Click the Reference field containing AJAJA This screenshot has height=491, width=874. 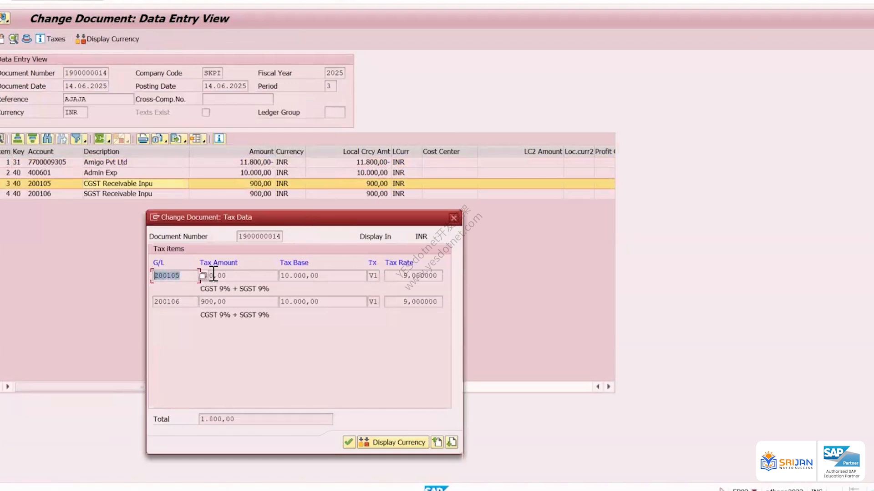pyautogui.click(x=98, y=99)
